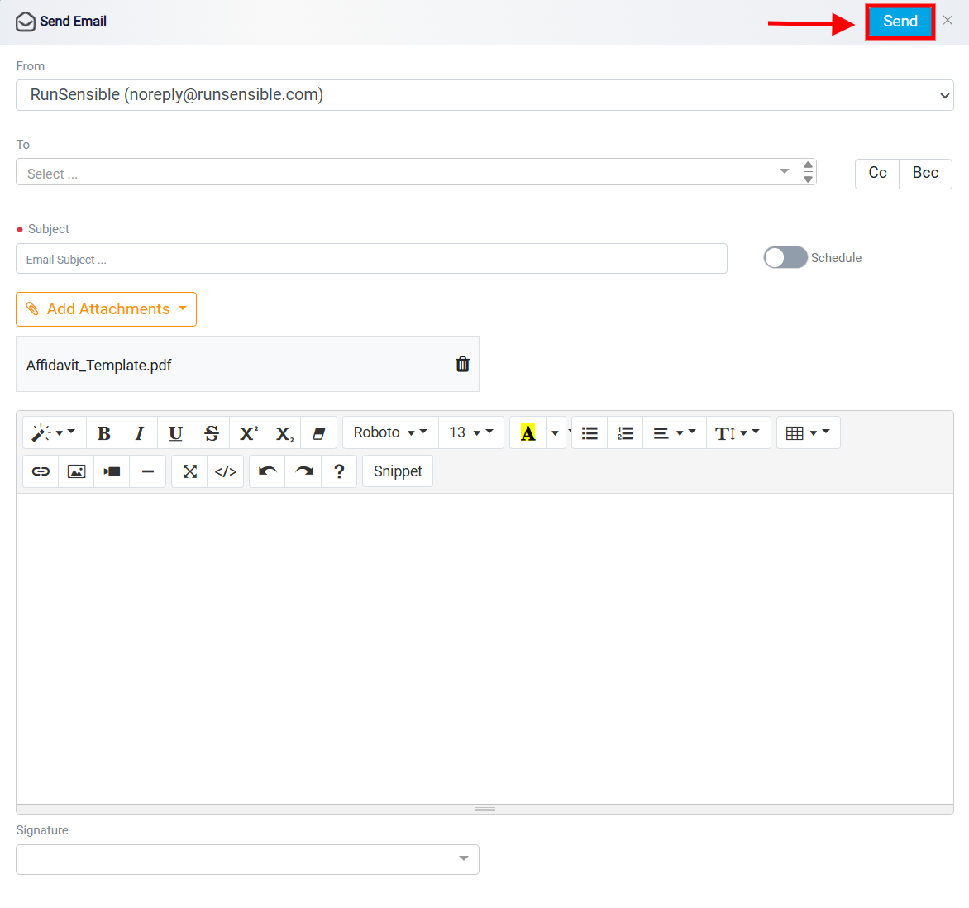The height and width of the screenshot is (908, 969).
Task: Click the Affidavit_Template.pdf file name
Action: (99, 366)
